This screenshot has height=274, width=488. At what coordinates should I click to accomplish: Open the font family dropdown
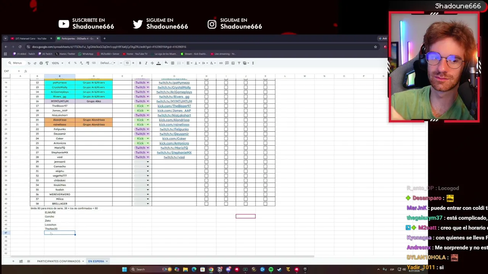pyautogui.click(x=108, y=63)
